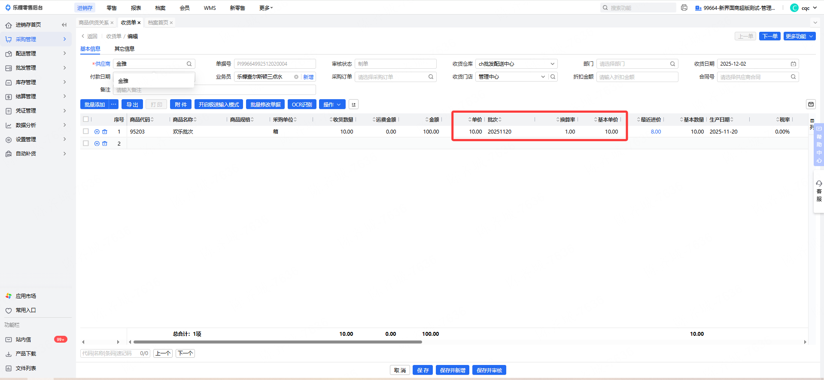Open the 更多 top menu

[x=266, y=8]
